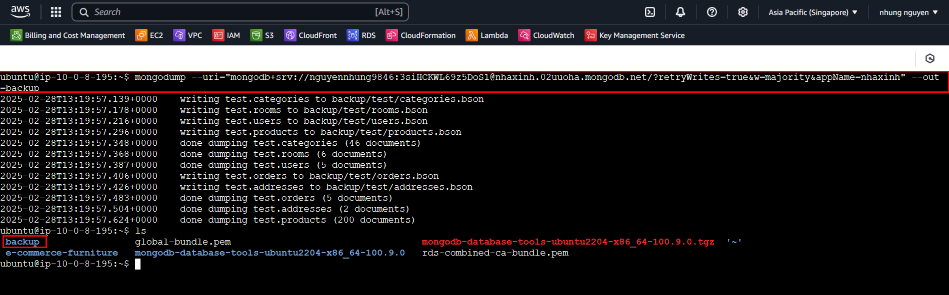This screenshot has height=295, width=949.
Task: Click 'done dumping test.products (200 documents)' line
Action: coord(297,220)
